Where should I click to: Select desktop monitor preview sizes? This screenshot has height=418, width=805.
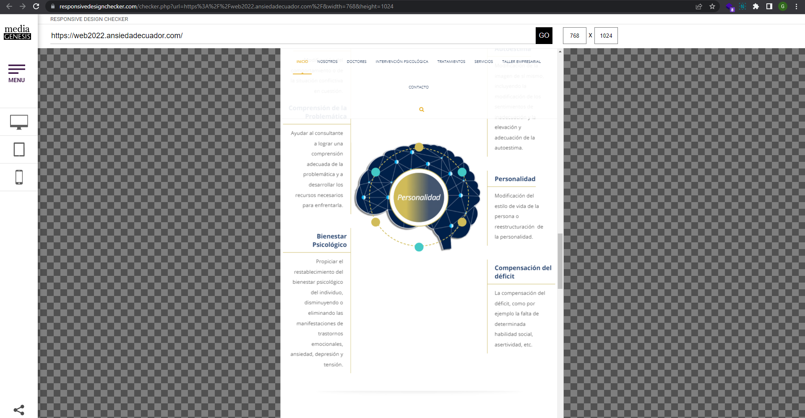[19, 122]
